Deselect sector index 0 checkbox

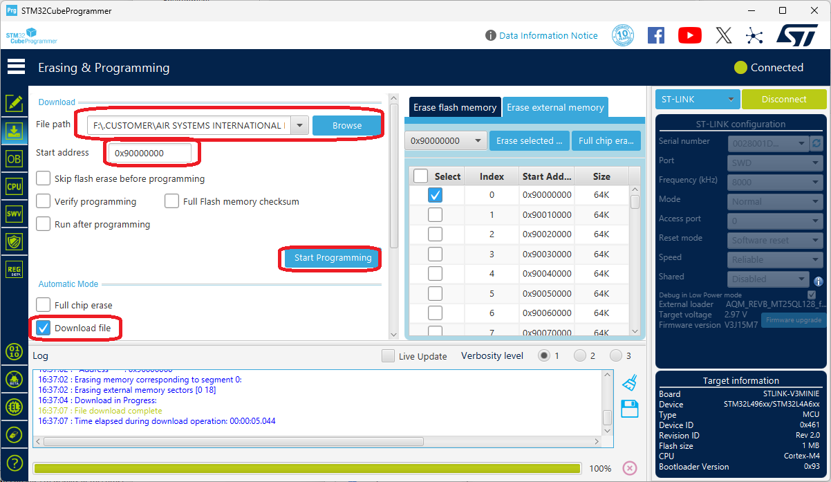tap(435, 194)
